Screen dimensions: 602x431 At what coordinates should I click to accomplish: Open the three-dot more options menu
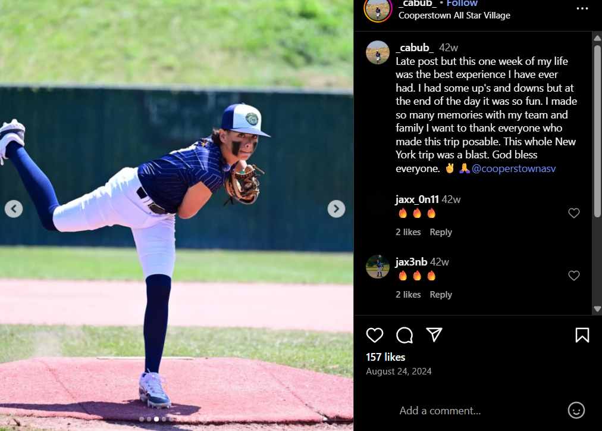point(582,8)
